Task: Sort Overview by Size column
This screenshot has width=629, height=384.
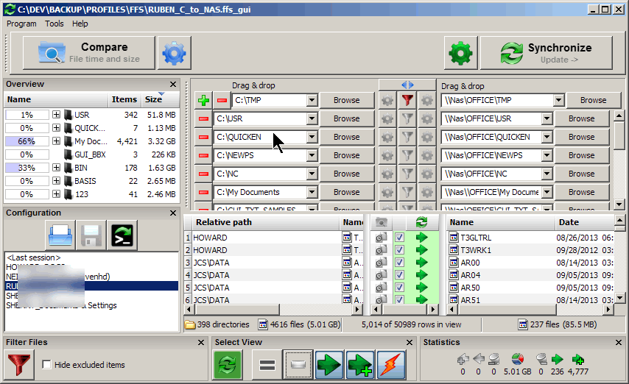Action: [x=160, y=99]
